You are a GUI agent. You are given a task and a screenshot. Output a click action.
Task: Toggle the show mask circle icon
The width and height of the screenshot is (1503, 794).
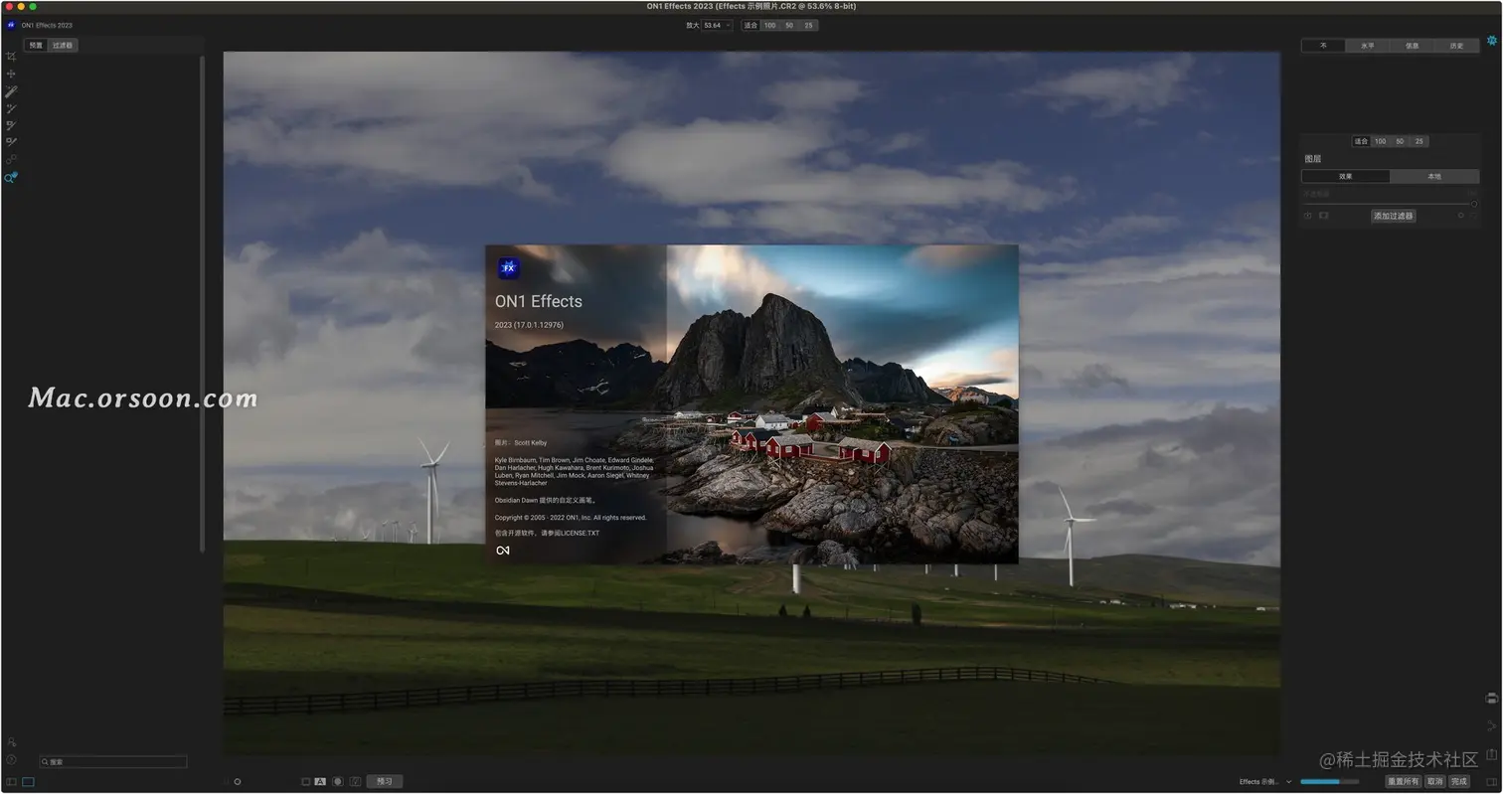click(338, 782)
